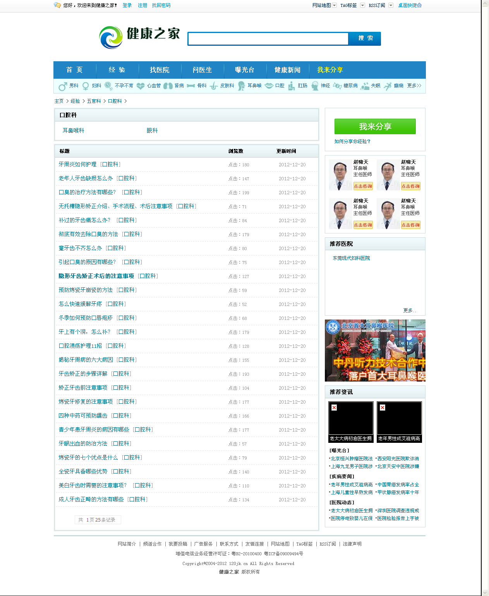Click the 注册 link at top

point(142,5)
